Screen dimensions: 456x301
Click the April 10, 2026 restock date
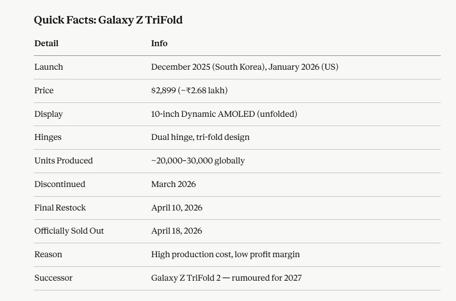177,208
